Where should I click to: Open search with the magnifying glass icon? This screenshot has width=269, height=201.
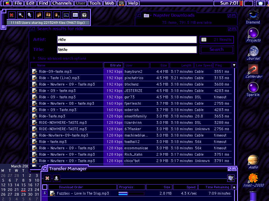[x=21, y=15]
